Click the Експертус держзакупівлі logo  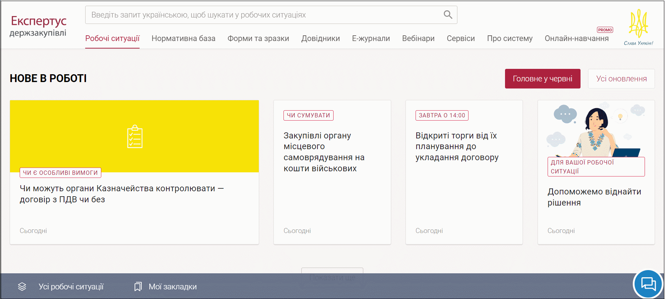point(38,26)
